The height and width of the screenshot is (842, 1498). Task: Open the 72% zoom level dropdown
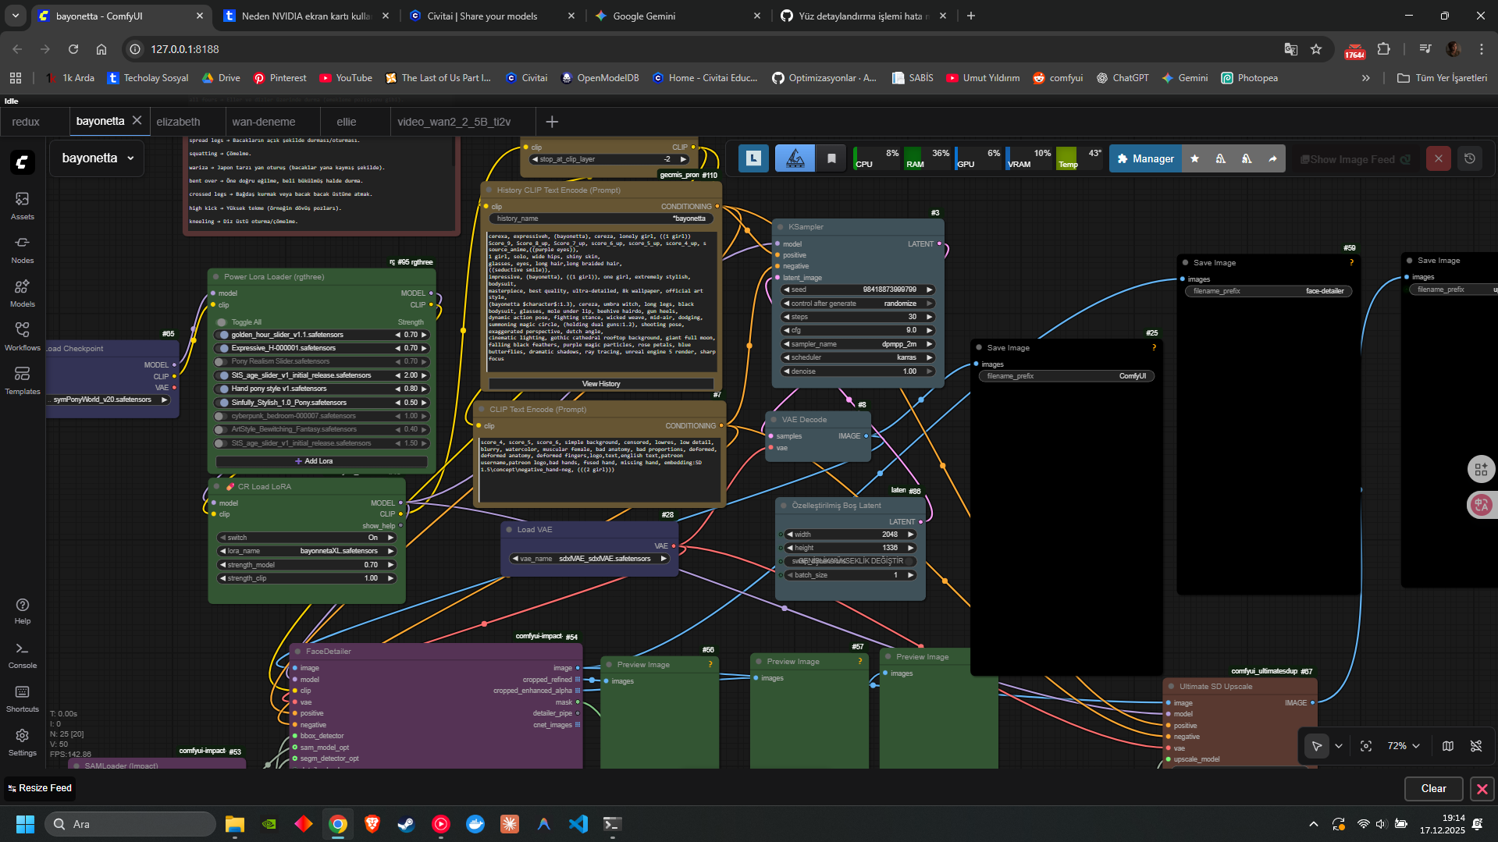point(1404,746)
